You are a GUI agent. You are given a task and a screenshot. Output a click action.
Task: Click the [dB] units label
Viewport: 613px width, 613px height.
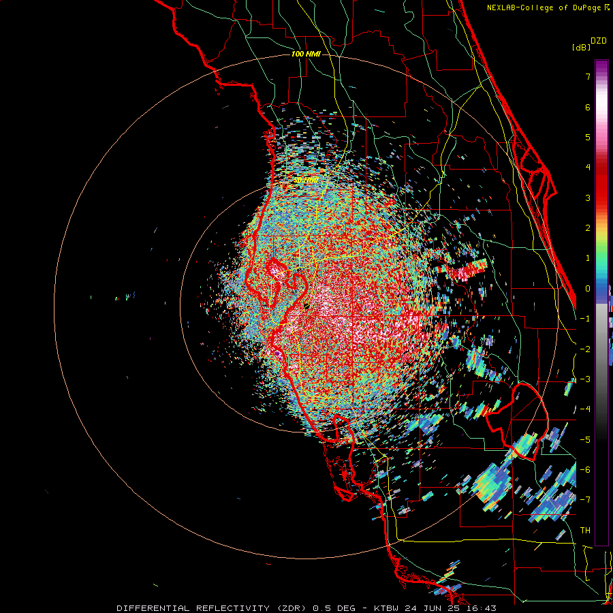tap(582, 47)
